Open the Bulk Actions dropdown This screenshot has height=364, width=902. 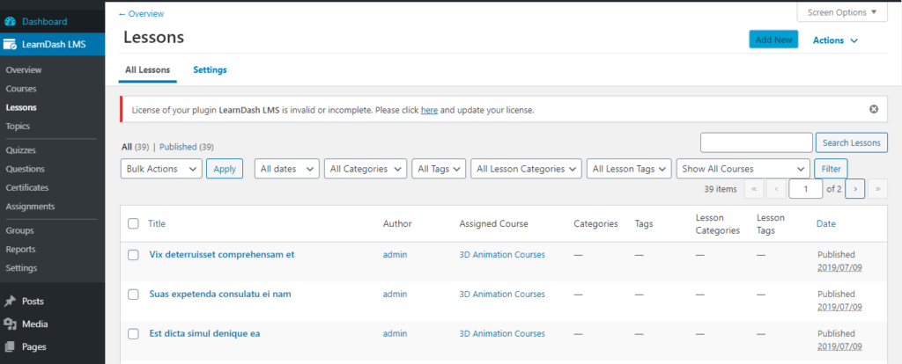click(x=161, y=169)
